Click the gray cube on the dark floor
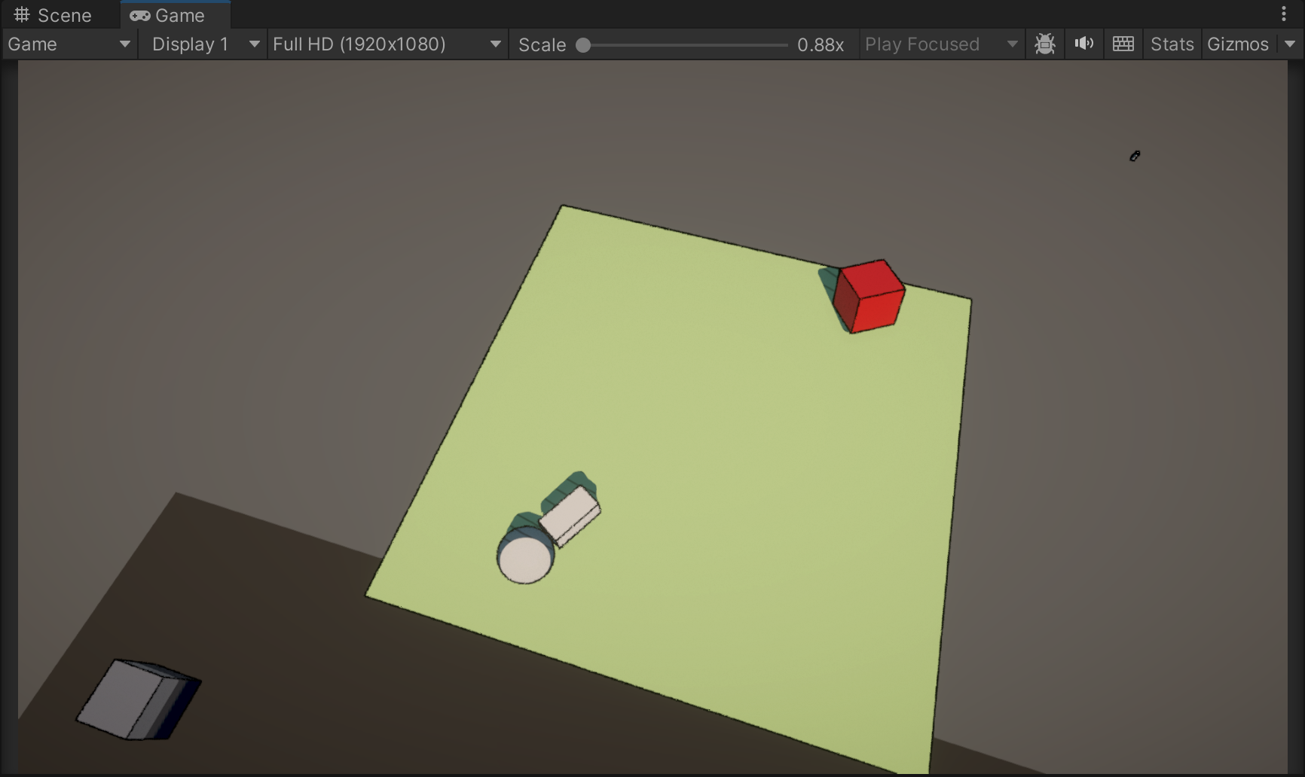This screenshot has height=777, width=1305. (136, 699)
